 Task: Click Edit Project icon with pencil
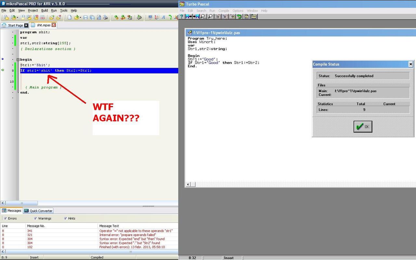tap(29, 18)
